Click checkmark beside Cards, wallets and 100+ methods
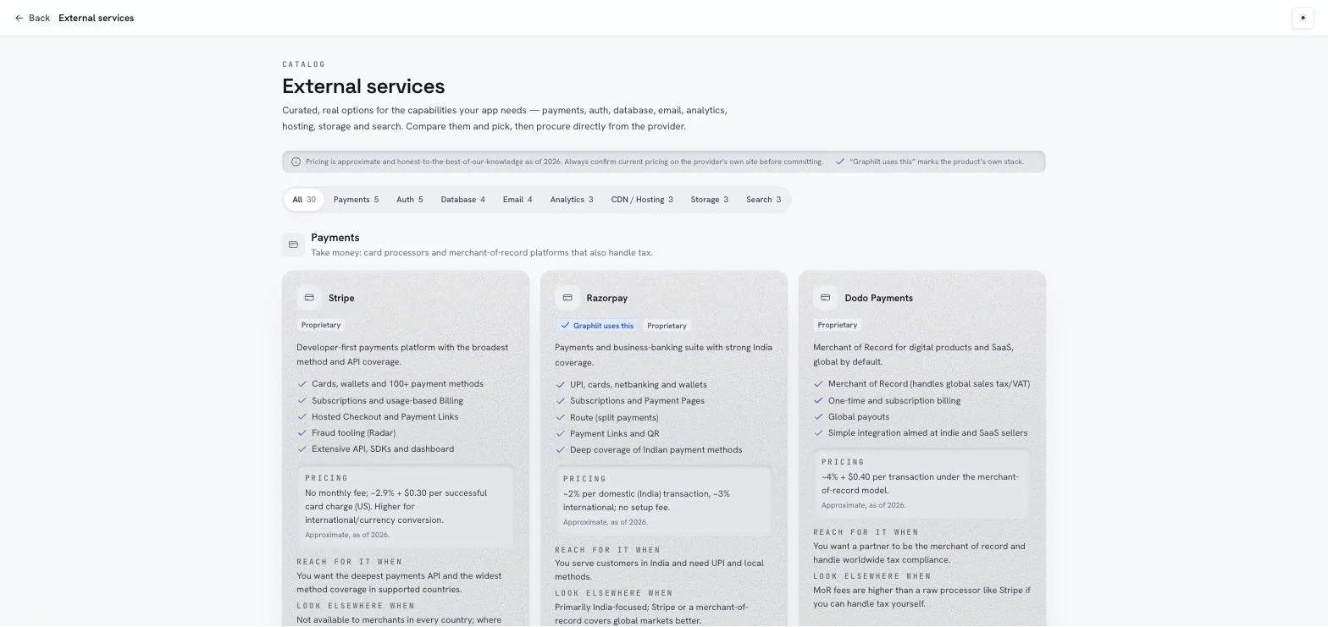 point(302,384)
